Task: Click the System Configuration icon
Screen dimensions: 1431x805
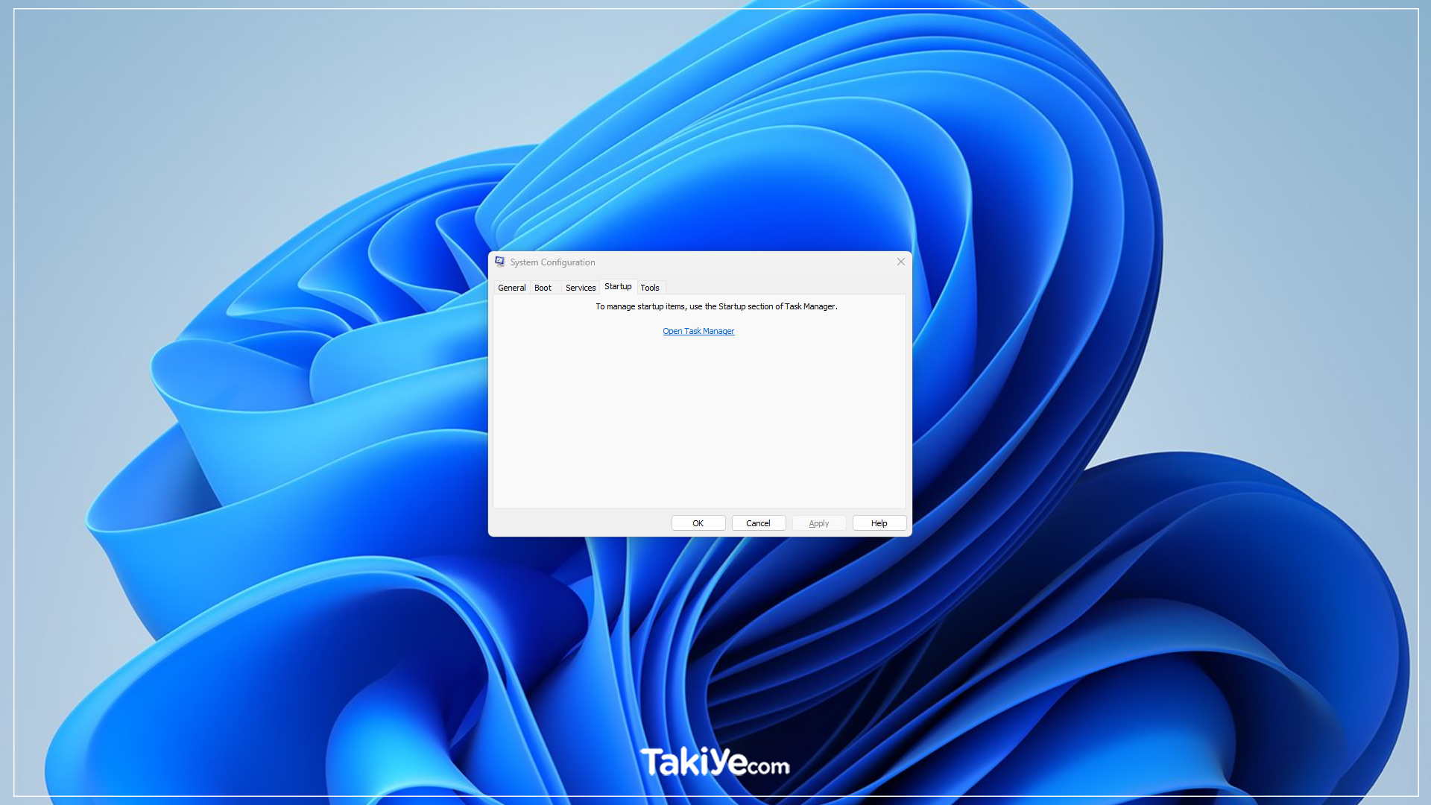Action: tap(499, 262)
